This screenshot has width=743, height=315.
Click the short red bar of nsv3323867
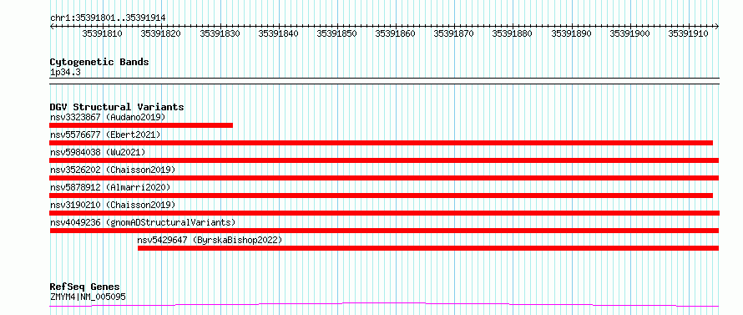[141, 125]
